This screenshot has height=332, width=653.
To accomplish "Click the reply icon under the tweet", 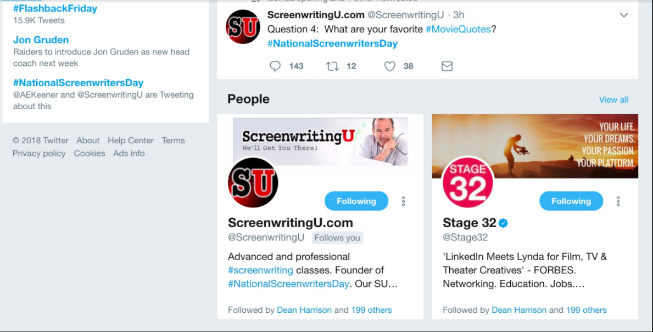I will [275, 66].
